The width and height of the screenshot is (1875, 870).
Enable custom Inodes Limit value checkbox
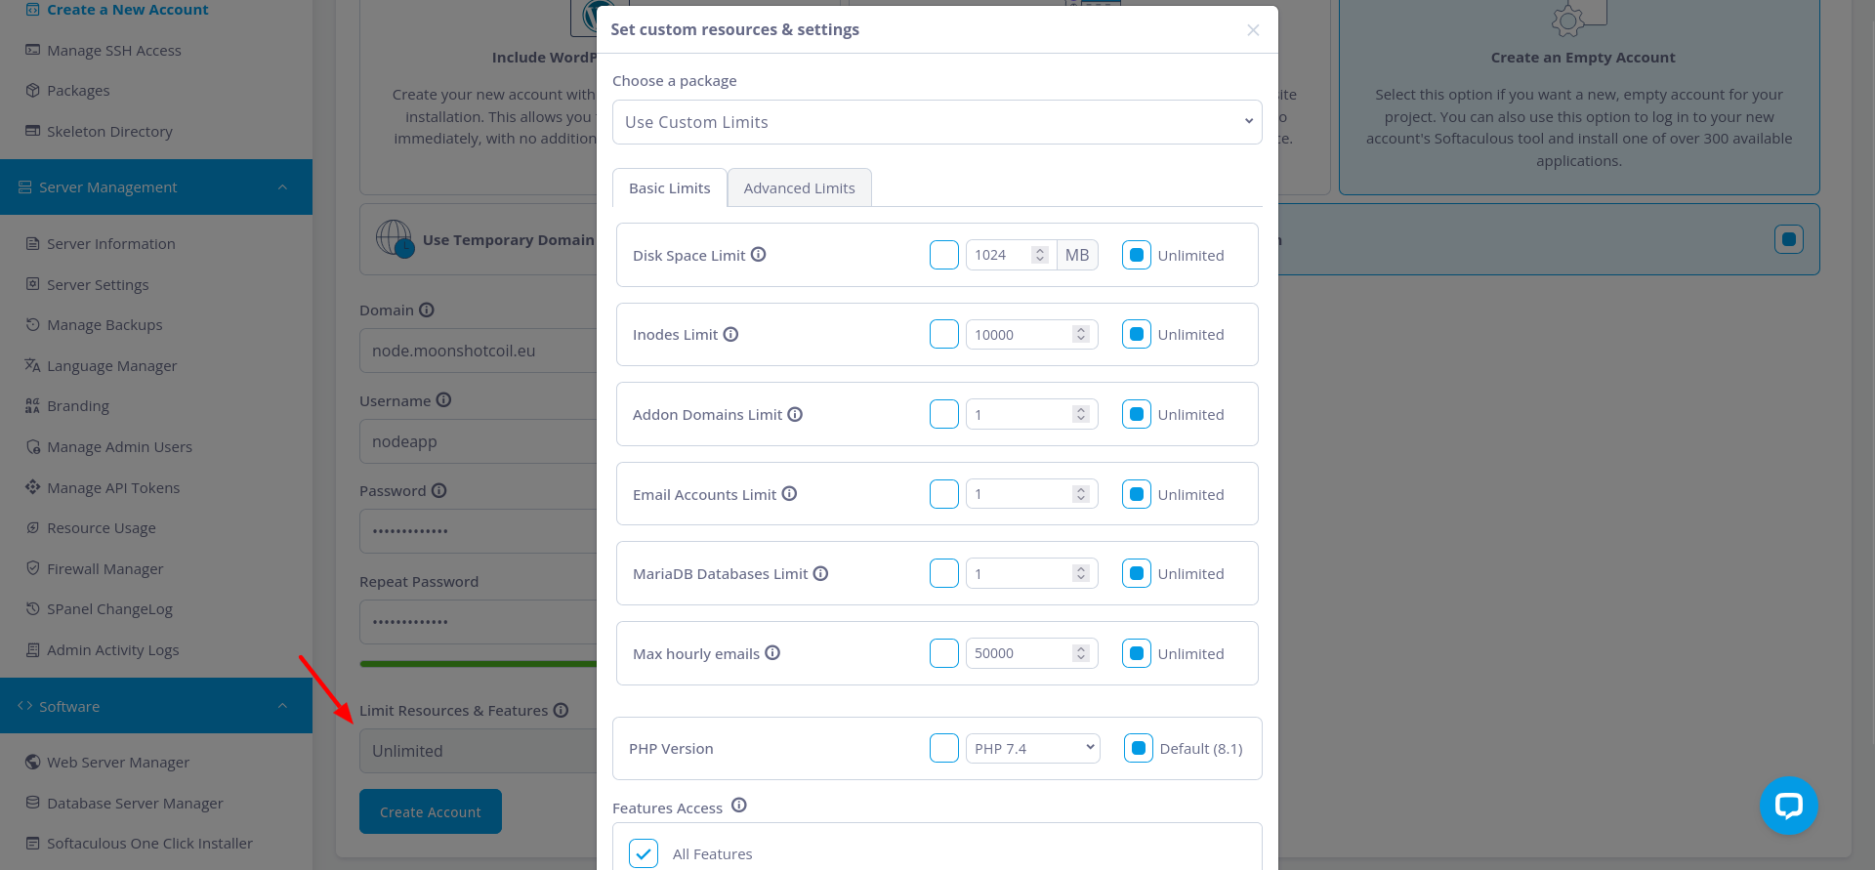pos(944,334)
